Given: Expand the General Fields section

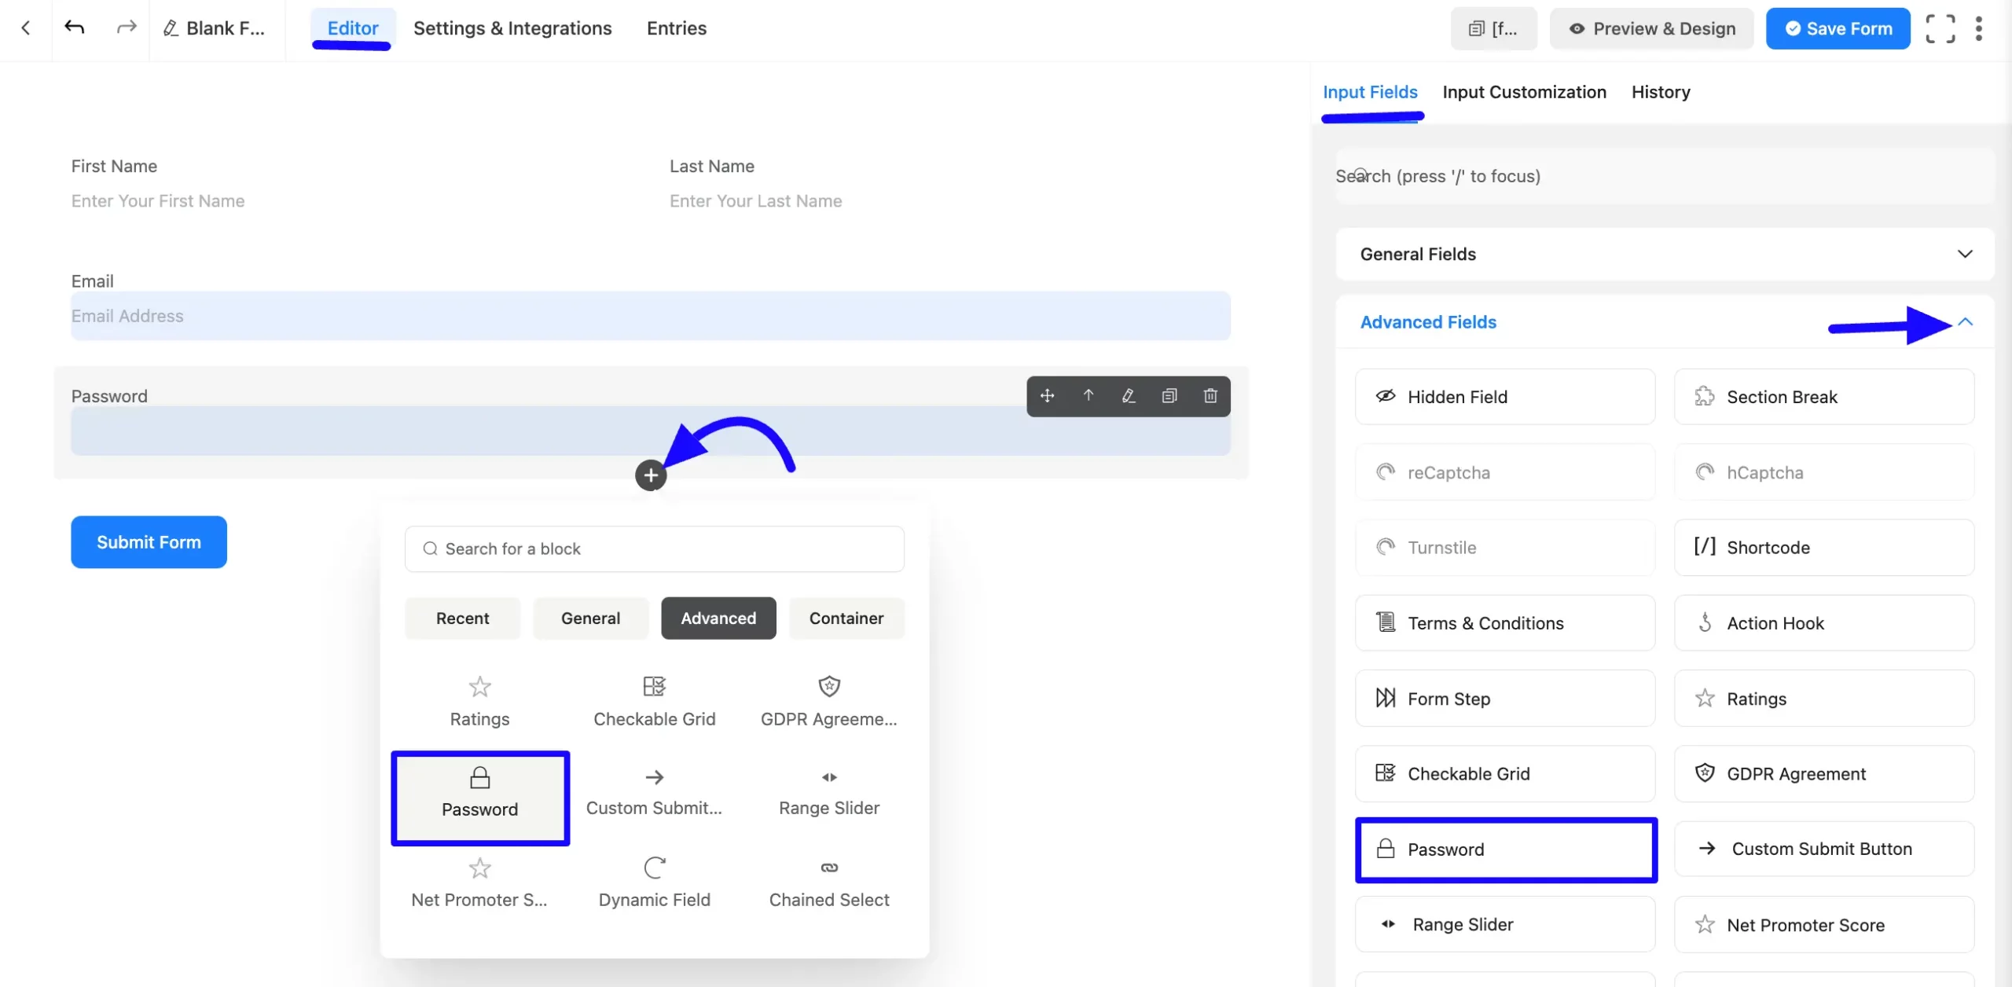Looking at the screenshot, I should click(1966, 254).
